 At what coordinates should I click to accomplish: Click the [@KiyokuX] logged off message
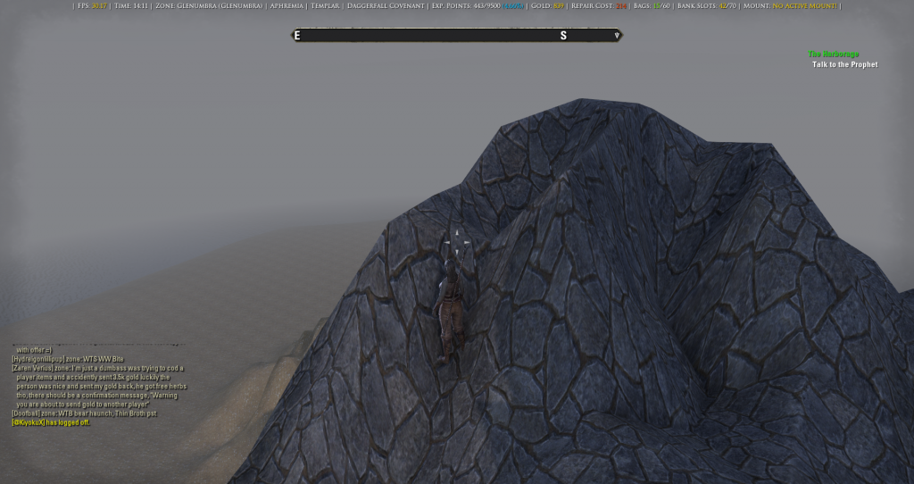[51, 422]
